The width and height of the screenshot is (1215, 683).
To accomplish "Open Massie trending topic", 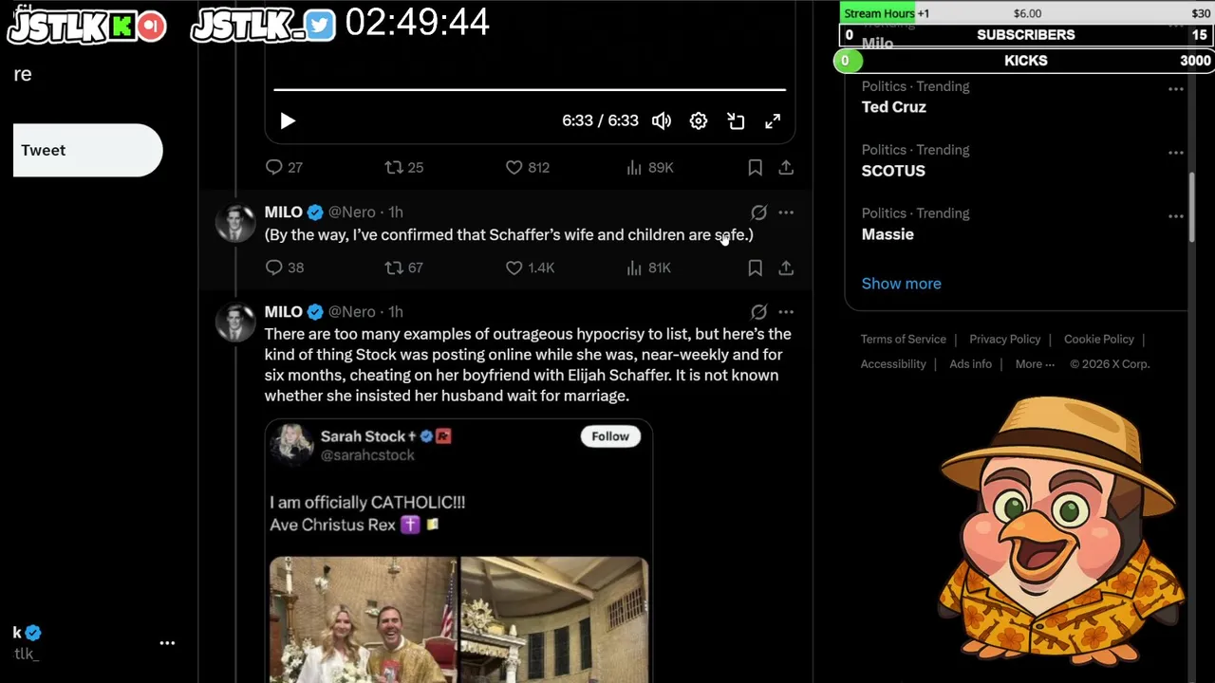I will [888, 234].
